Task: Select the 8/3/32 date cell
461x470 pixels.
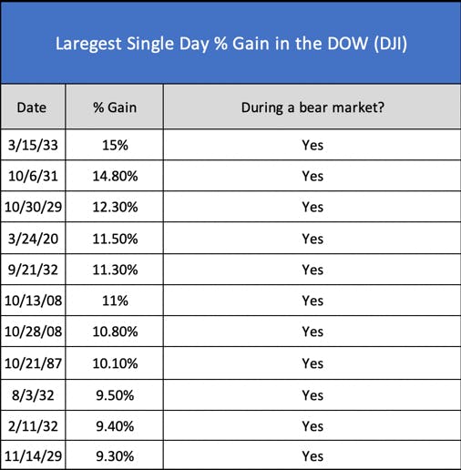Action: tap(33, 395)
